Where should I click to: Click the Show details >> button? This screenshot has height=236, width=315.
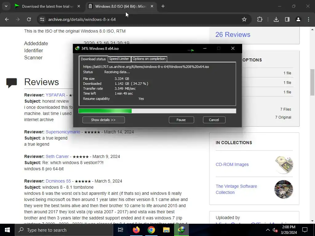point(103,120)
